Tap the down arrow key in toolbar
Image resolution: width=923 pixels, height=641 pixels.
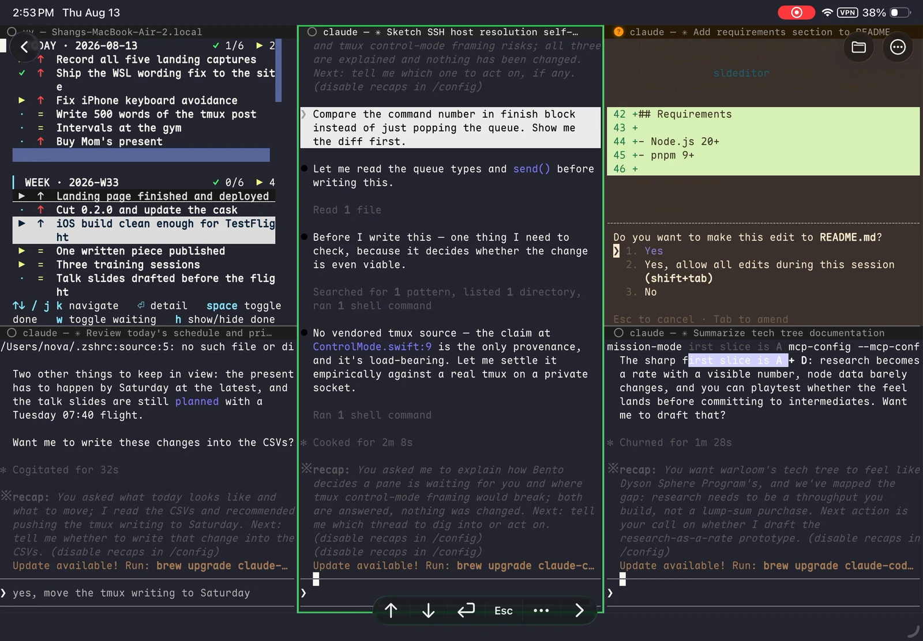click(x=428, y=610)
